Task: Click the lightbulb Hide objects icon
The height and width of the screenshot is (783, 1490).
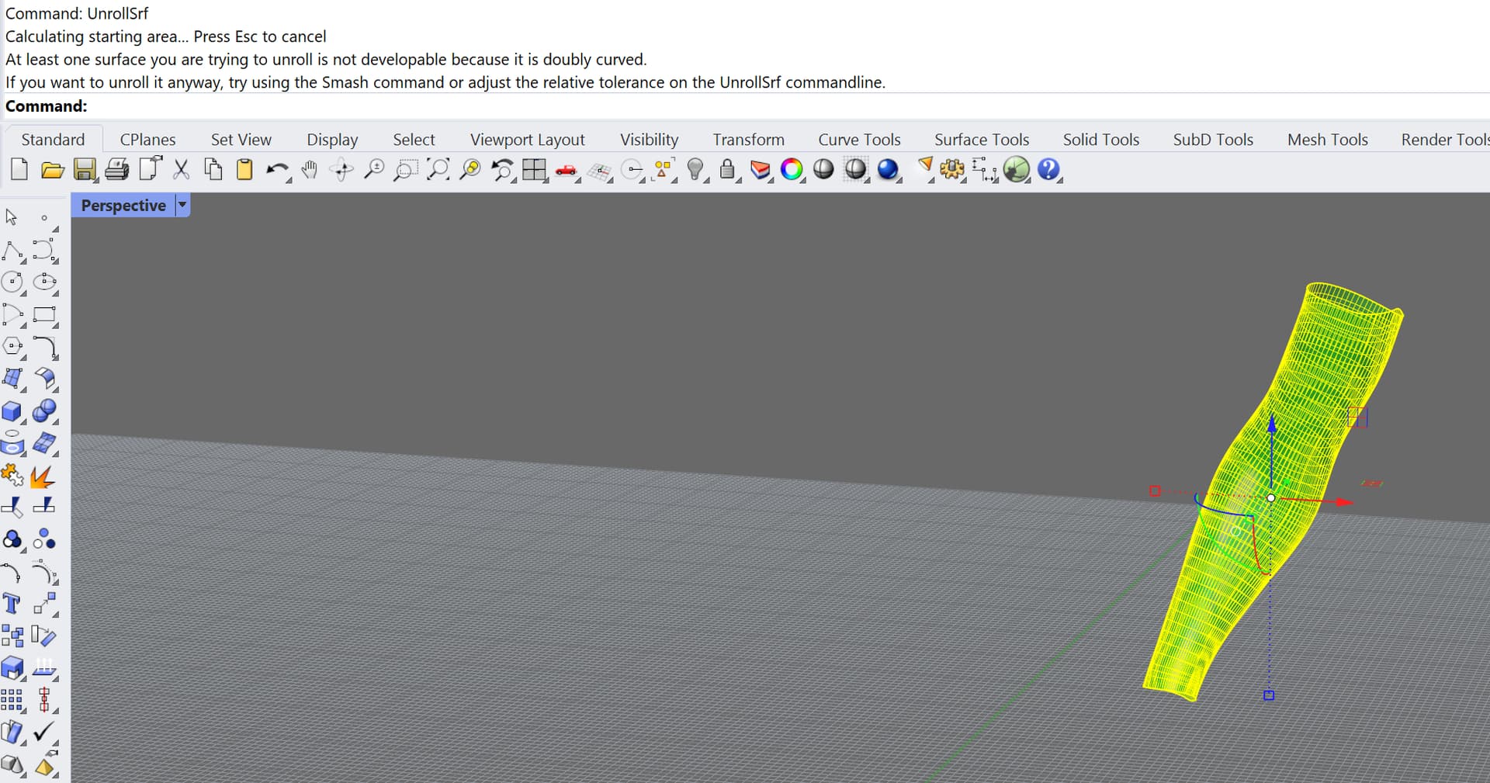Action: click(696, 169)
